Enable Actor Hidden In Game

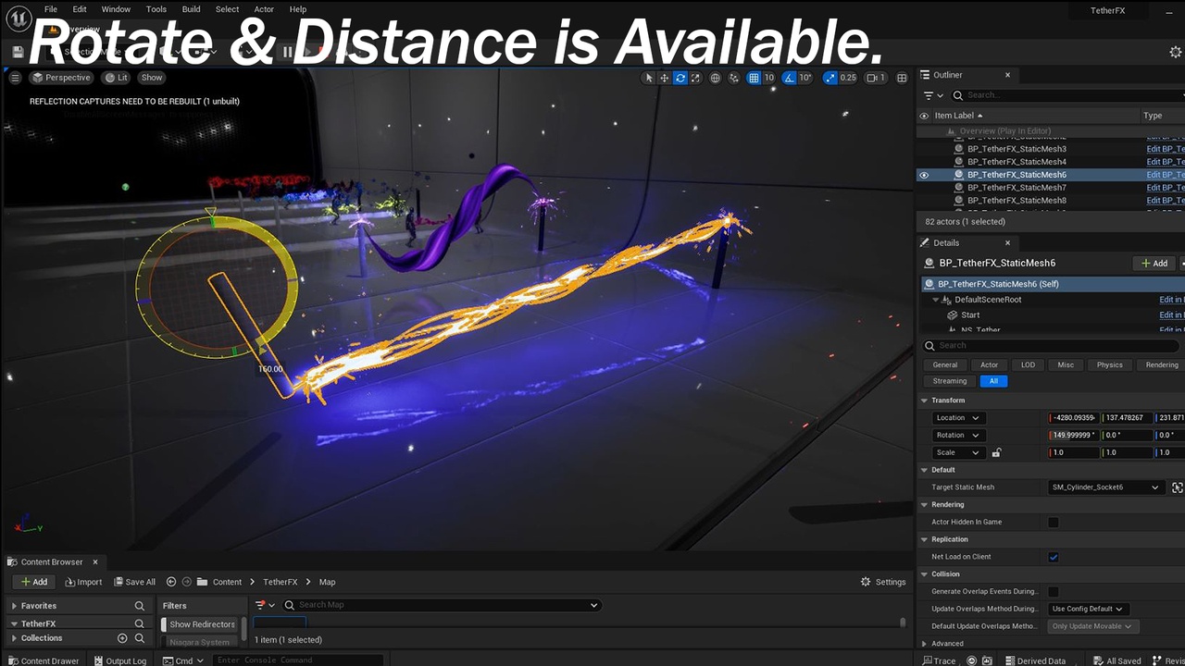1053,521
